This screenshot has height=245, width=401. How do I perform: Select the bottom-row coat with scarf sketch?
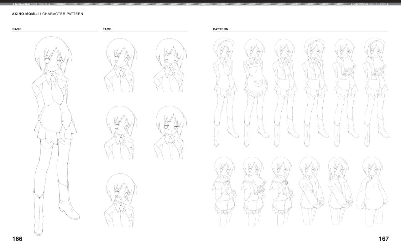pyautogui.click(x=253, y=191)
